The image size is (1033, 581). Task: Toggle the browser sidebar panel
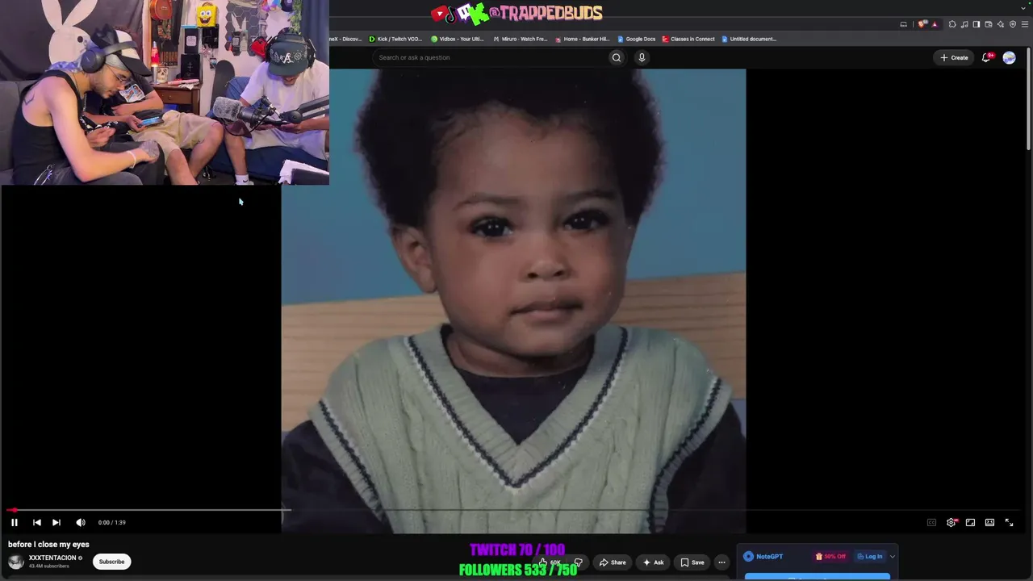pyautogui.click(x=977, y=24)
